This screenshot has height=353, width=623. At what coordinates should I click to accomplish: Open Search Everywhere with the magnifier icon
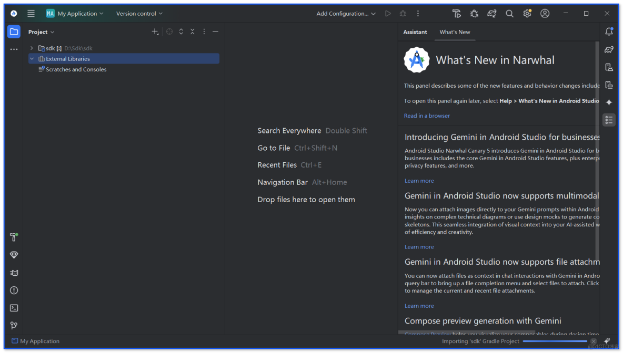(509, 13)
